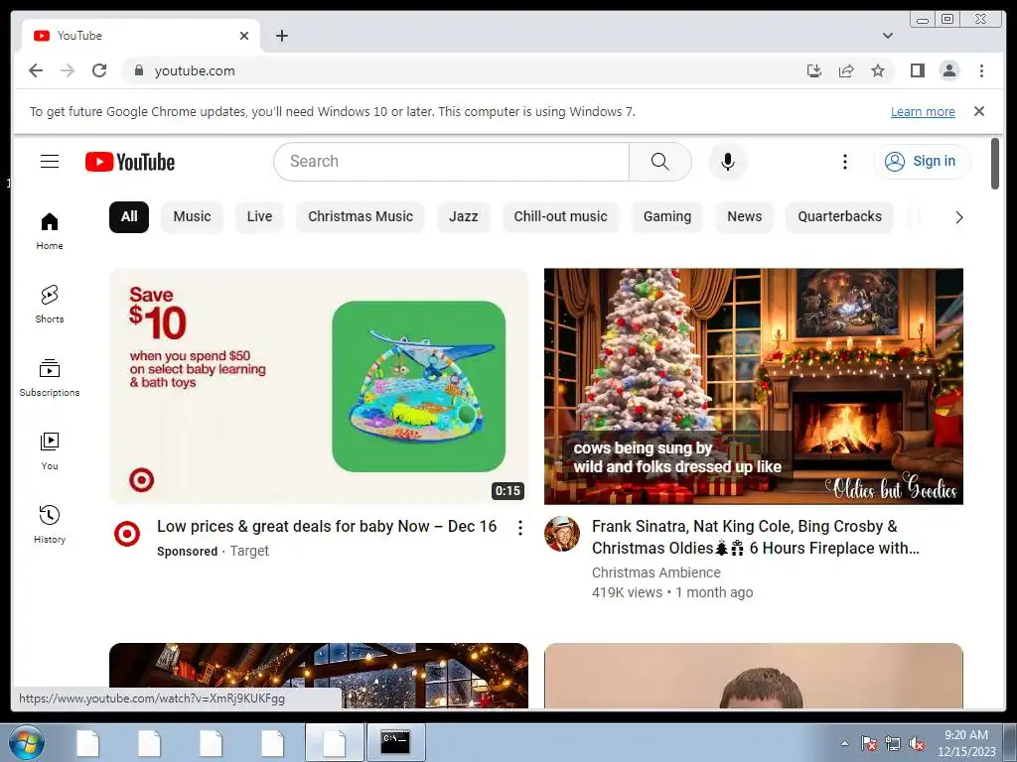The image size is (1017, 762).
Task: Reload the page with refresh icon
Action: [99, 70]
